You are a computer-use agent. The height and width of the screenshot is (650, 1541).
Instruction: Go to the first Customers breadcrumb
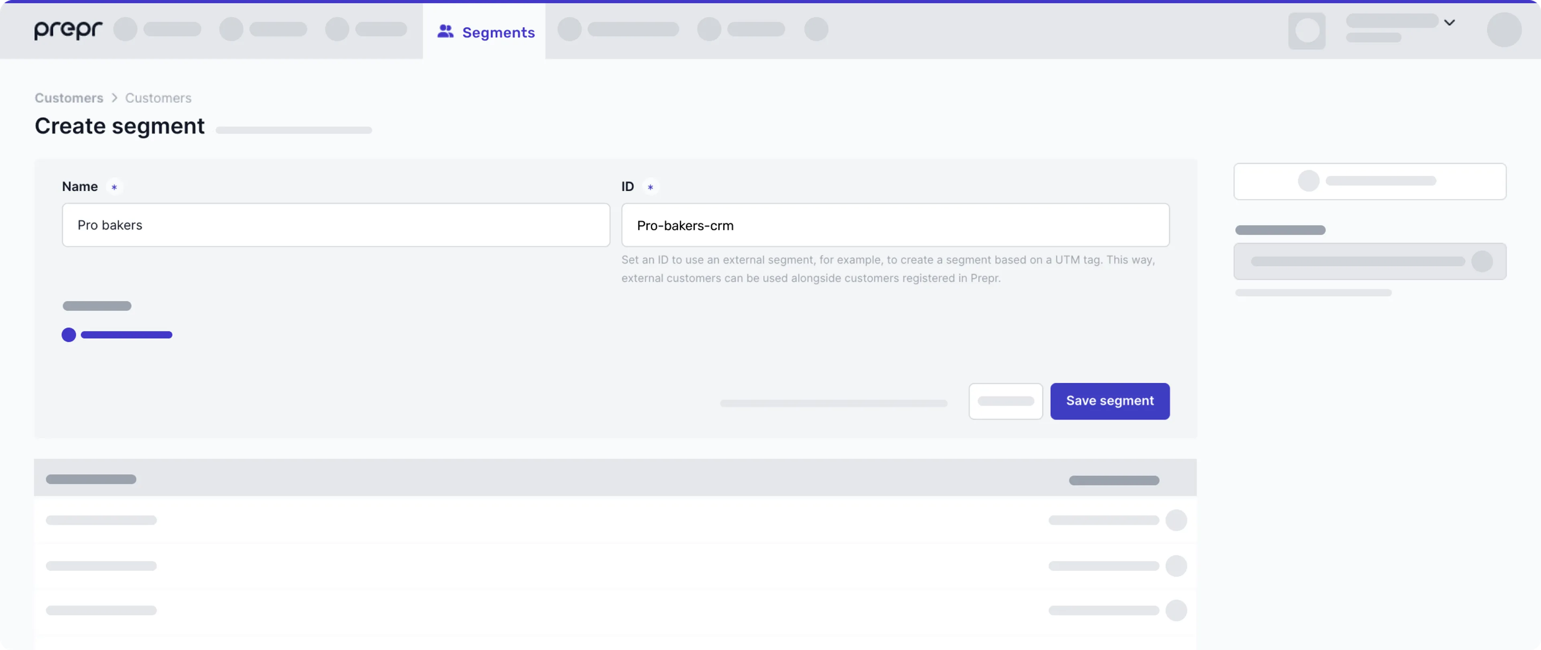coord(69,97)
